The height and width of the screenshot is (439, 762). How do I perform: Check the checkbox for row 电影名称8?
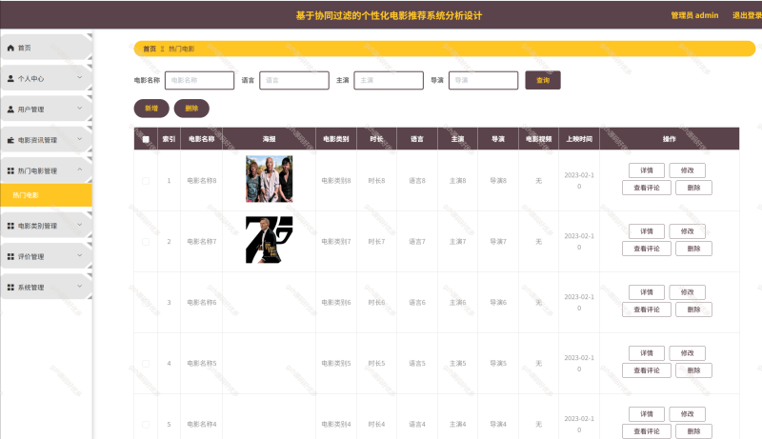(146, 180)
